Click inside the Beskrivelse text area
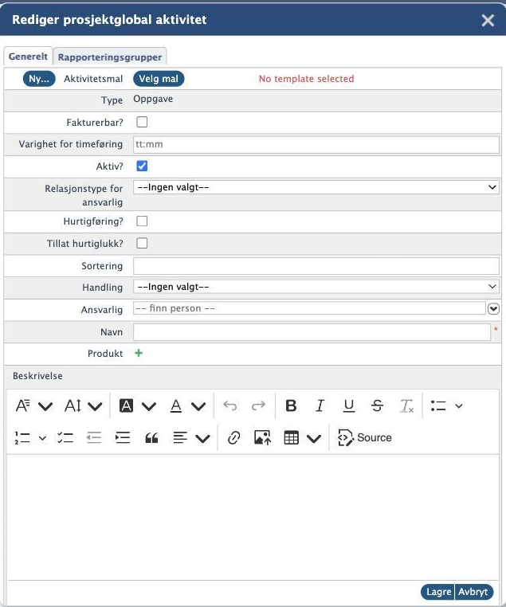 click(x=253, y=517)
